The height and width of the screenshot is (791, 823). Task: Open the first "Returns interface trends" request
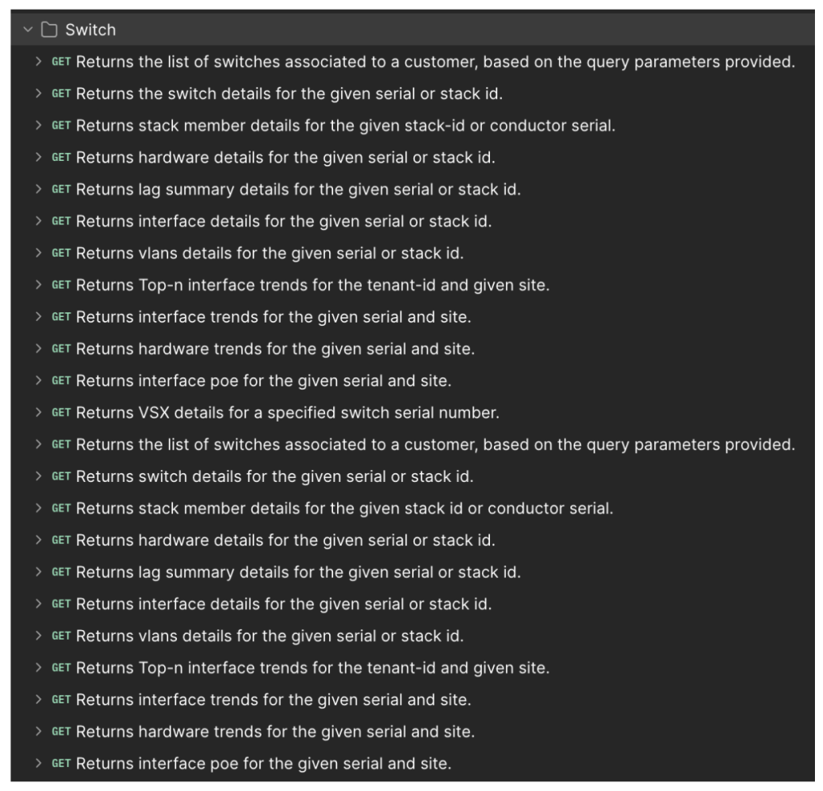click(x=274, y=318)
